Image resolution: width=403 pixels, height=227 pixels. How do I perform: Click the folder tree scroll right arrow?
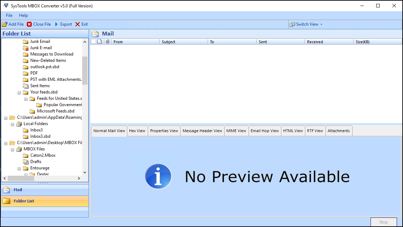[x=79, y=178]
